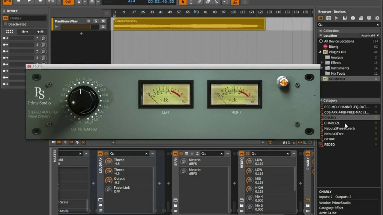
Task: Click the CHARLY device name field
Action: pyautogui.click(x=28, y=18)
